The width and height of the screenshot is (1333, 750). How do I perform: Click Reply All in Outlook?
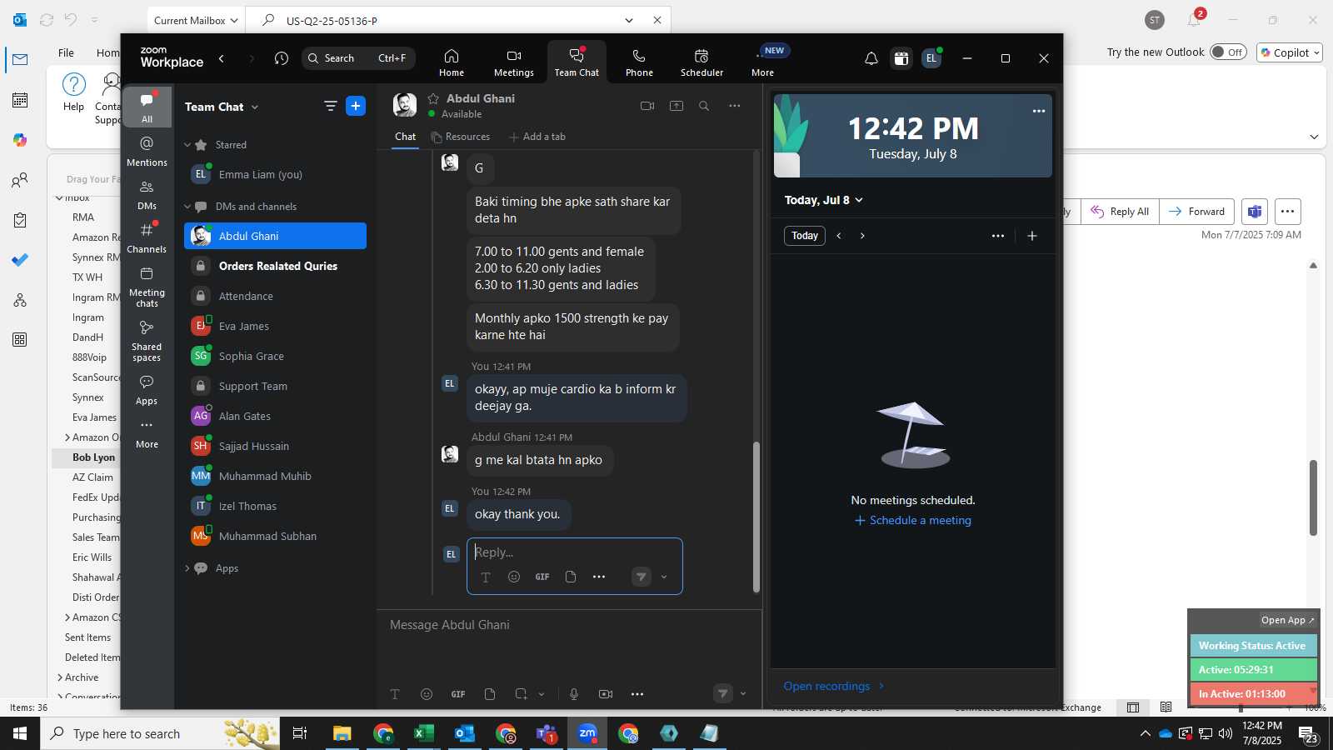click(1120, 212)
